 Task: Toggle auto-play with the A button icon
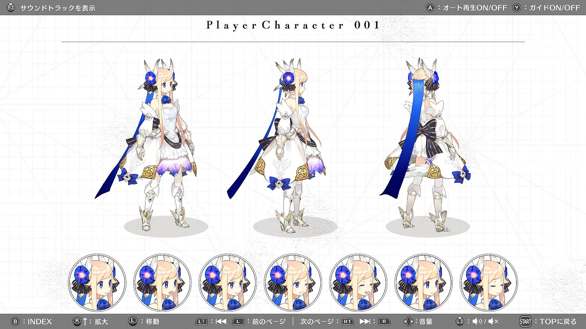(430, 8)
